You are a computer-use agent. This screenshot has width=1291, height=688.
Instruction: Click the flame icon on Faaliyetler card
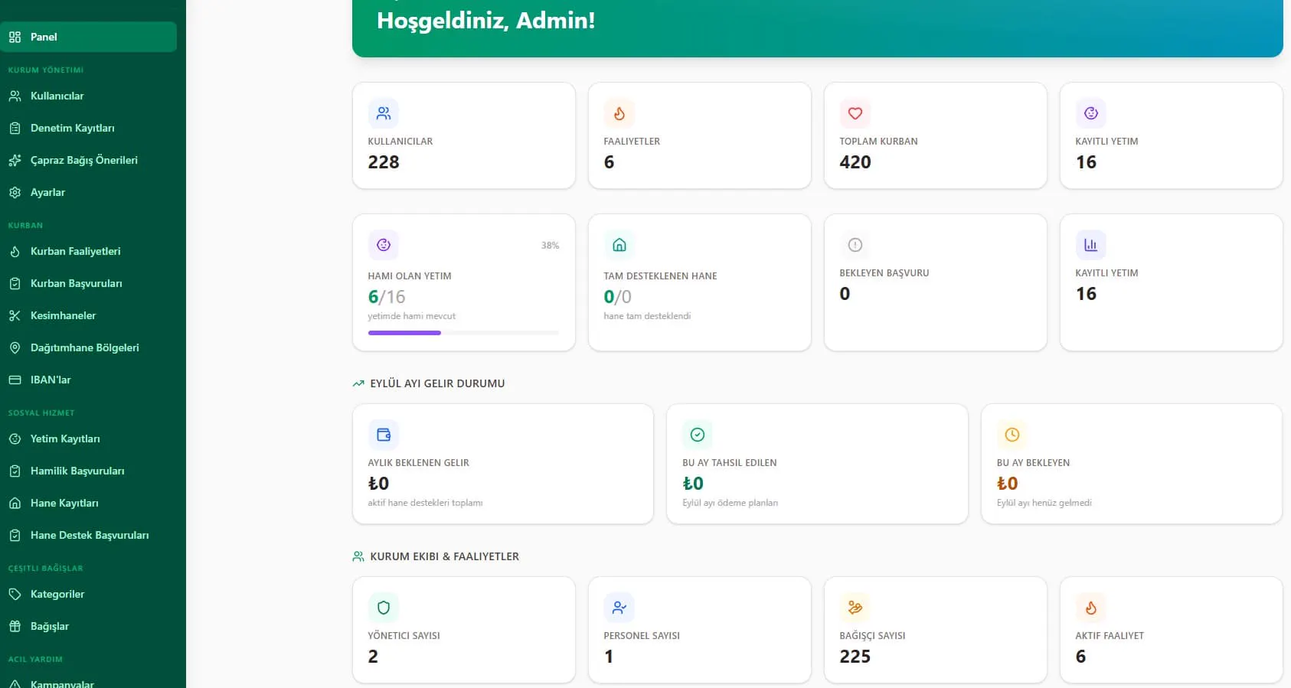(x=619, y=113)
